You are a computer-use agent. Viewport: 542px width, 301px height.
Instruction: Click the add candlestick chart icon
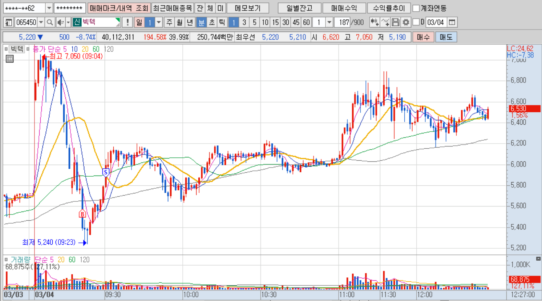click(x=375, y=23)
